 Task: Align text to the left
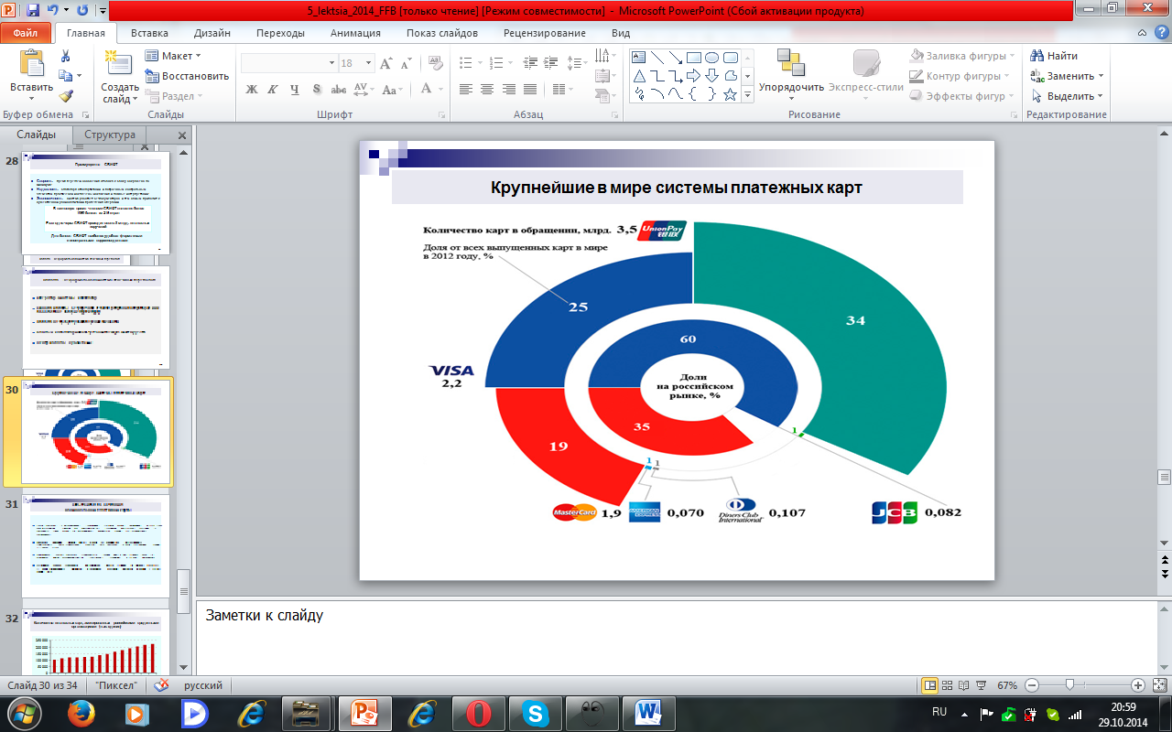(466, 89)
